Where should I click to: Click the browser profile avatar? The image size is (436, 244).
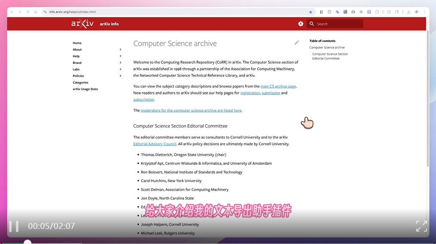[417, 12]
